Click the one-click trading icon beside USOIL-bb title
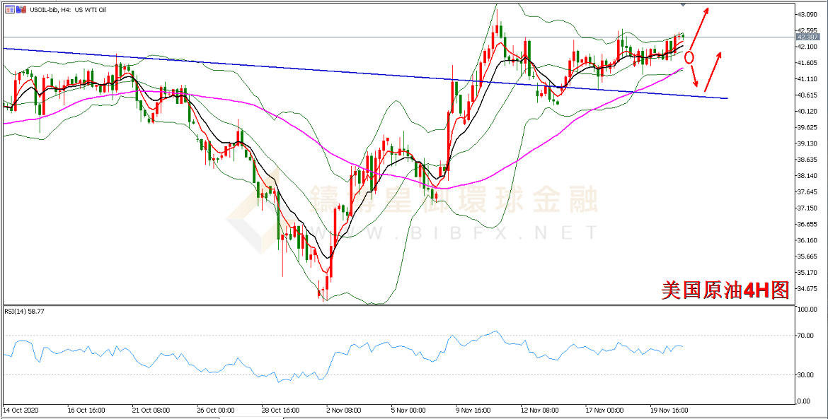The height and width of the screenshot is (419, 828). 6,10
